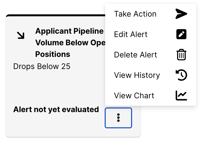This screenshot has height=143, width=201.
Task: Click the line chart icon
Action: click(x=181, y=96)
